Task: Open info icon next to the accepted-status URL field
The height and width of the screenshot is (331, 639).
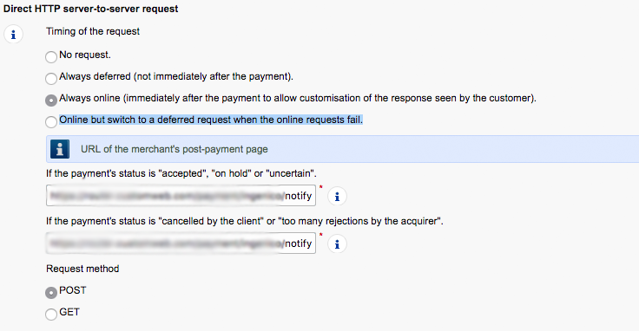Action: (x=337, y=197)
